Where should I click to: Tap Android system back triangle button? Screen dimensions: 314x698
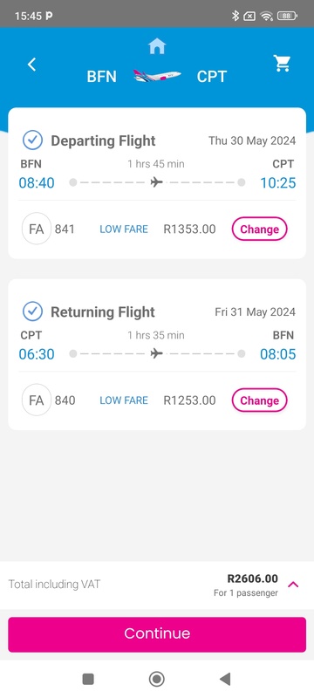click(225, 679)
